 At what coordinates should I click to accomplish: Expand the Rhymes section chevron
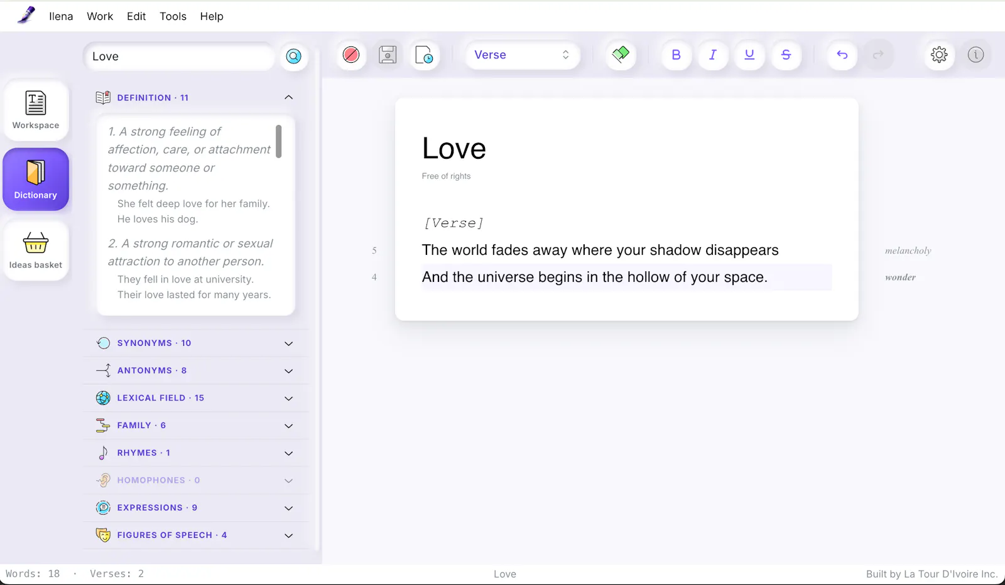pyautogui.click(x=289, y=453)
